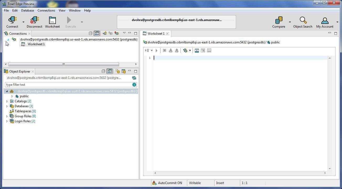342x189 pixels.
Task: Open the Database menu
Action: click(x=28, y=11)
